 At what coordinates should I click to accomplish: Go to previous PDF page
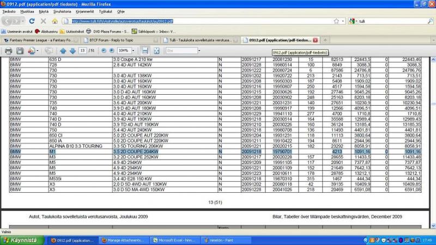(63, 51)
